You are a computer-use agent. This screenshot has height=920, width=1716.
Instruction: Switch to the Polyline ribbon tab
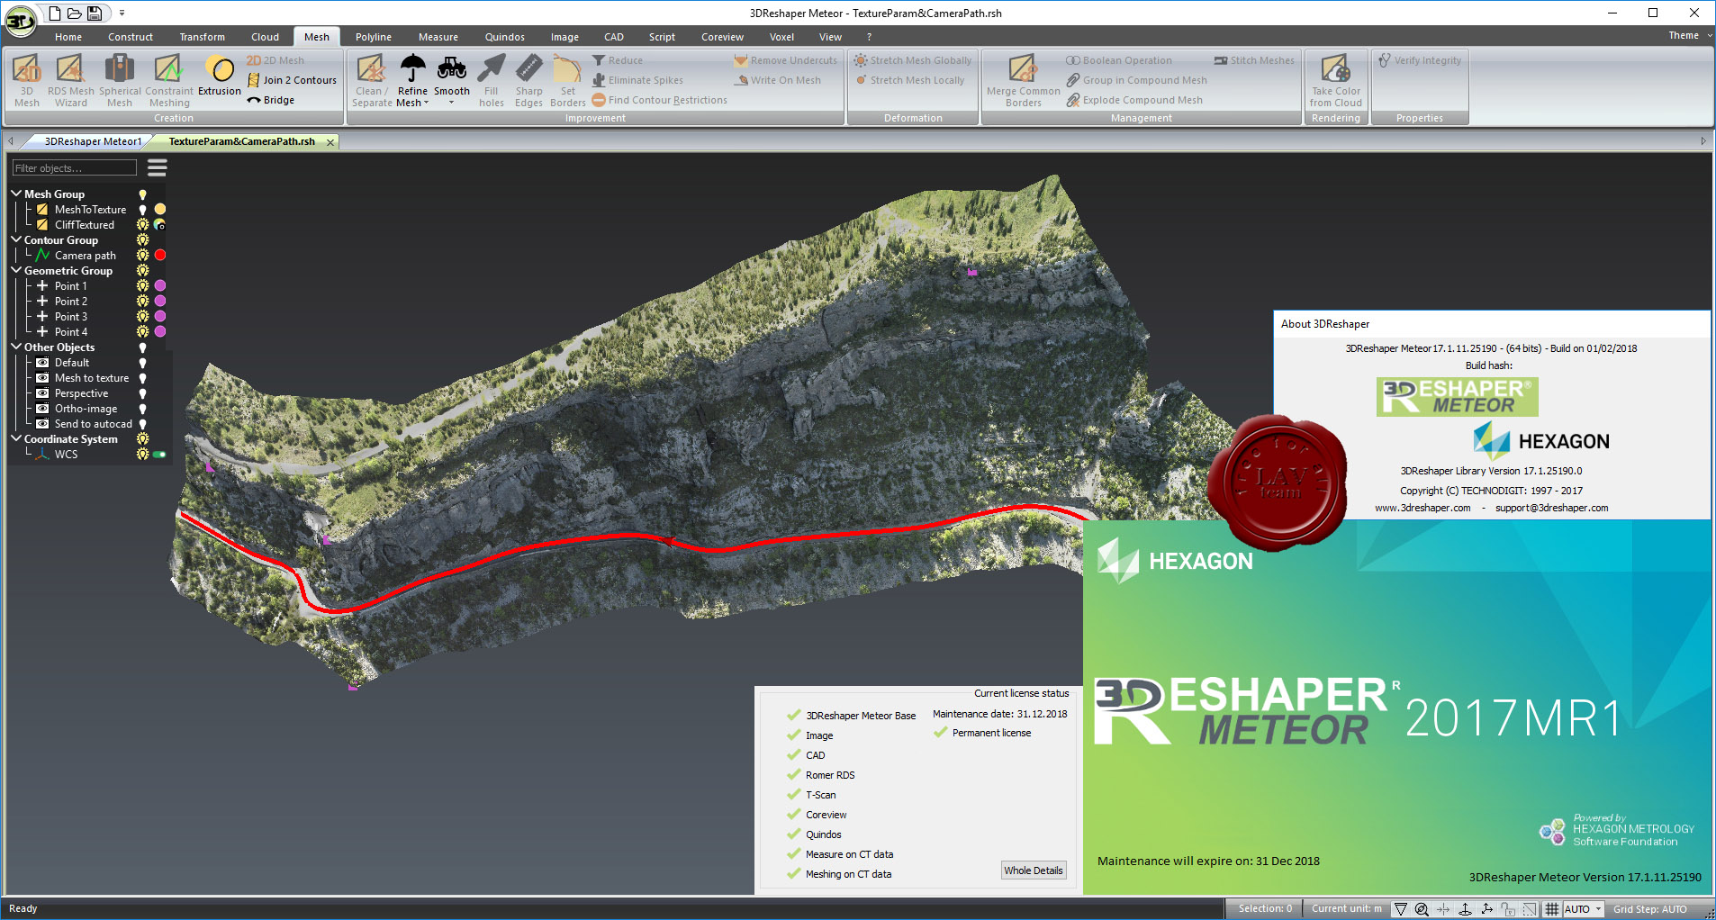373,37
